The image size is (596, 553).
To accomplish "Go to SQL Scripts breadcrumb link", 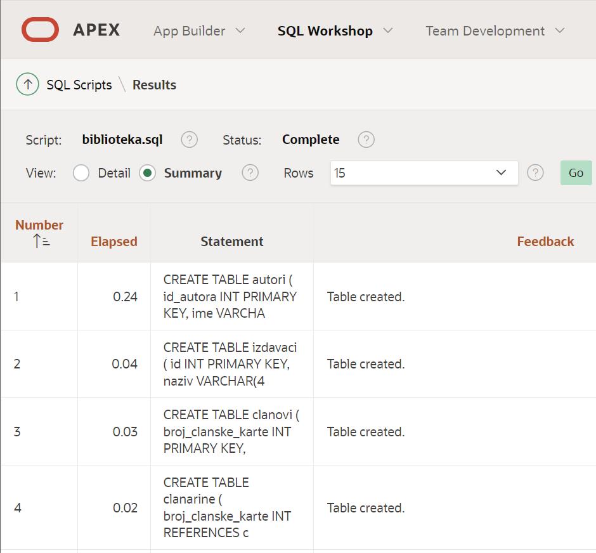I will click(79, 84).
